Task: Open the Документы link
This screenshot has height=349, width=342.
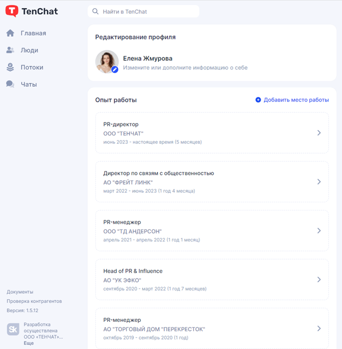Action: click(x=20, y=292)
